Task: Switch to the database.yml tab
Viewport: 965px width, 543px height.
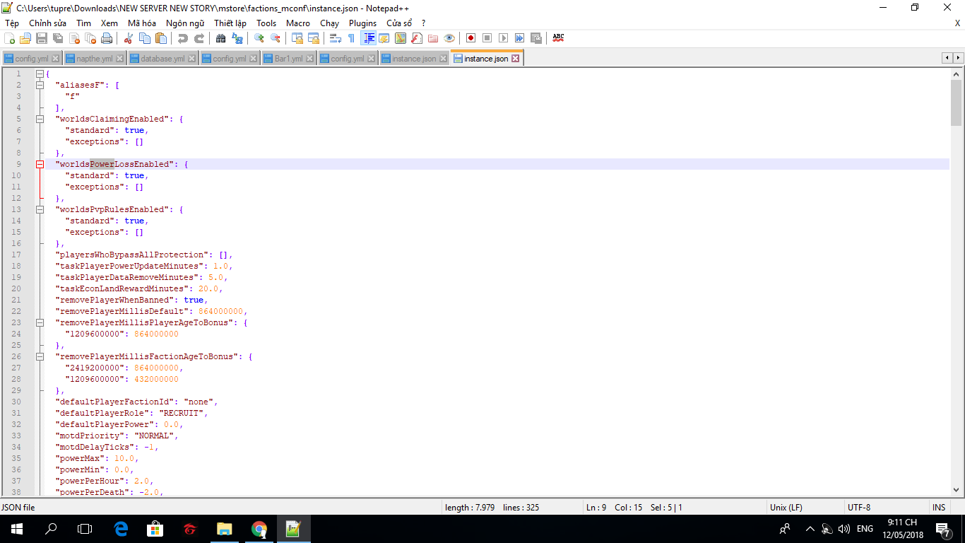Action: [x=162, y=59]
